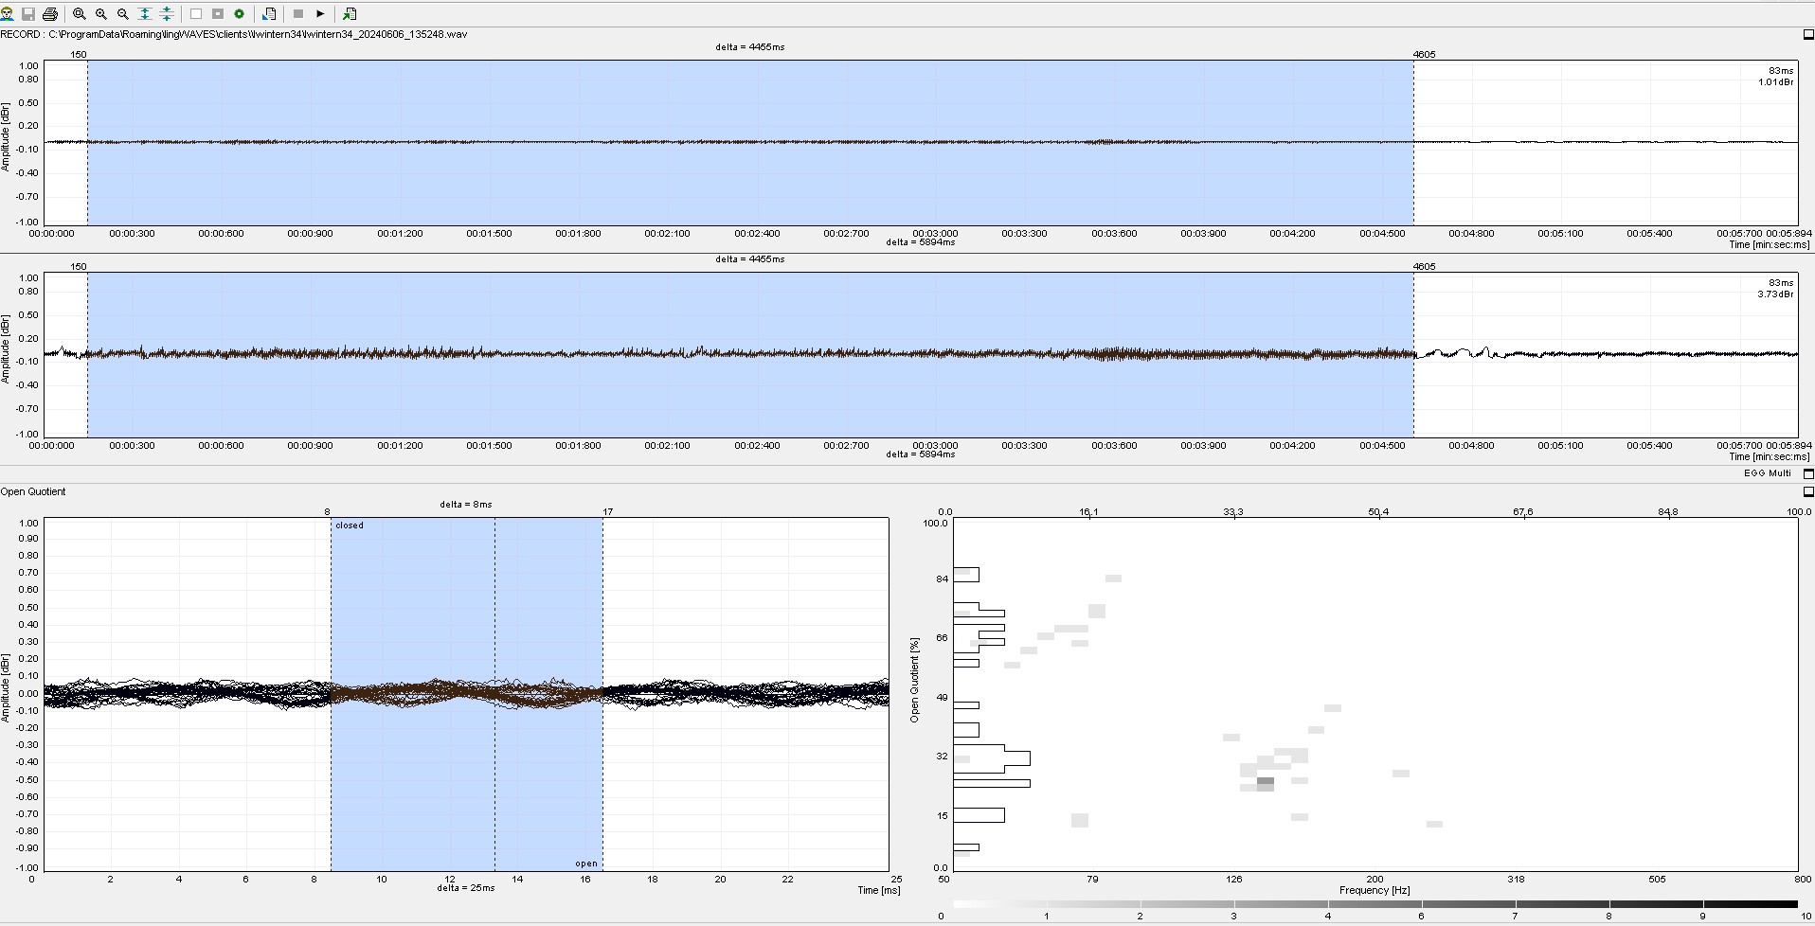The height and width of the screenshot is (926, 1815).
Task: Click the zoom in magnifier
Action: tap(101, 14)
